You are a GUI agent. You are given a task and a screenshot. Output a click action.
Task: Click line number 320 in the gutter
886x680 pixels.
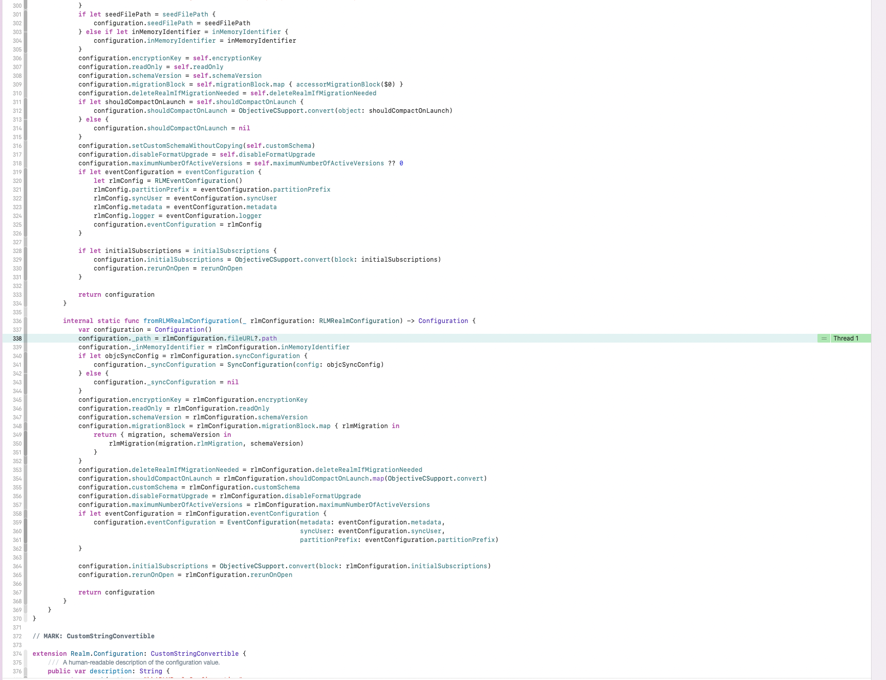point(17,181)
